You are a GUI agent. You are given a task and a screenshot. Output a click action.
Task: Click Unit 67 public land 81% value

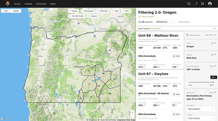click(x=175, y=86)
